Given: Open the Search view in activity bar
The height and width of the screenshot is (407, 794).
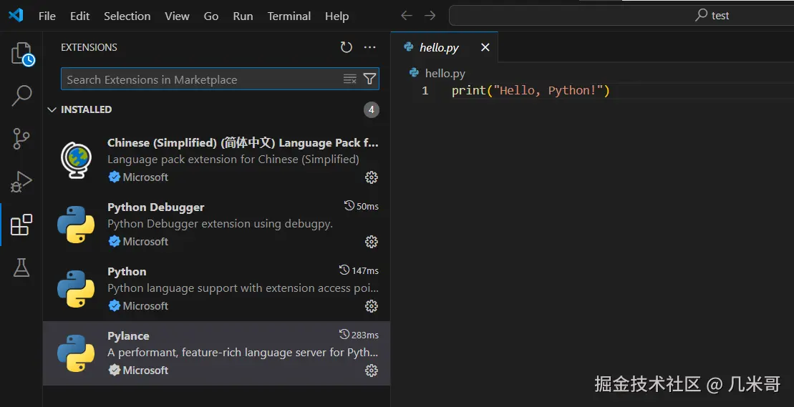Looking at the screenshot, I should coord(21,96).
